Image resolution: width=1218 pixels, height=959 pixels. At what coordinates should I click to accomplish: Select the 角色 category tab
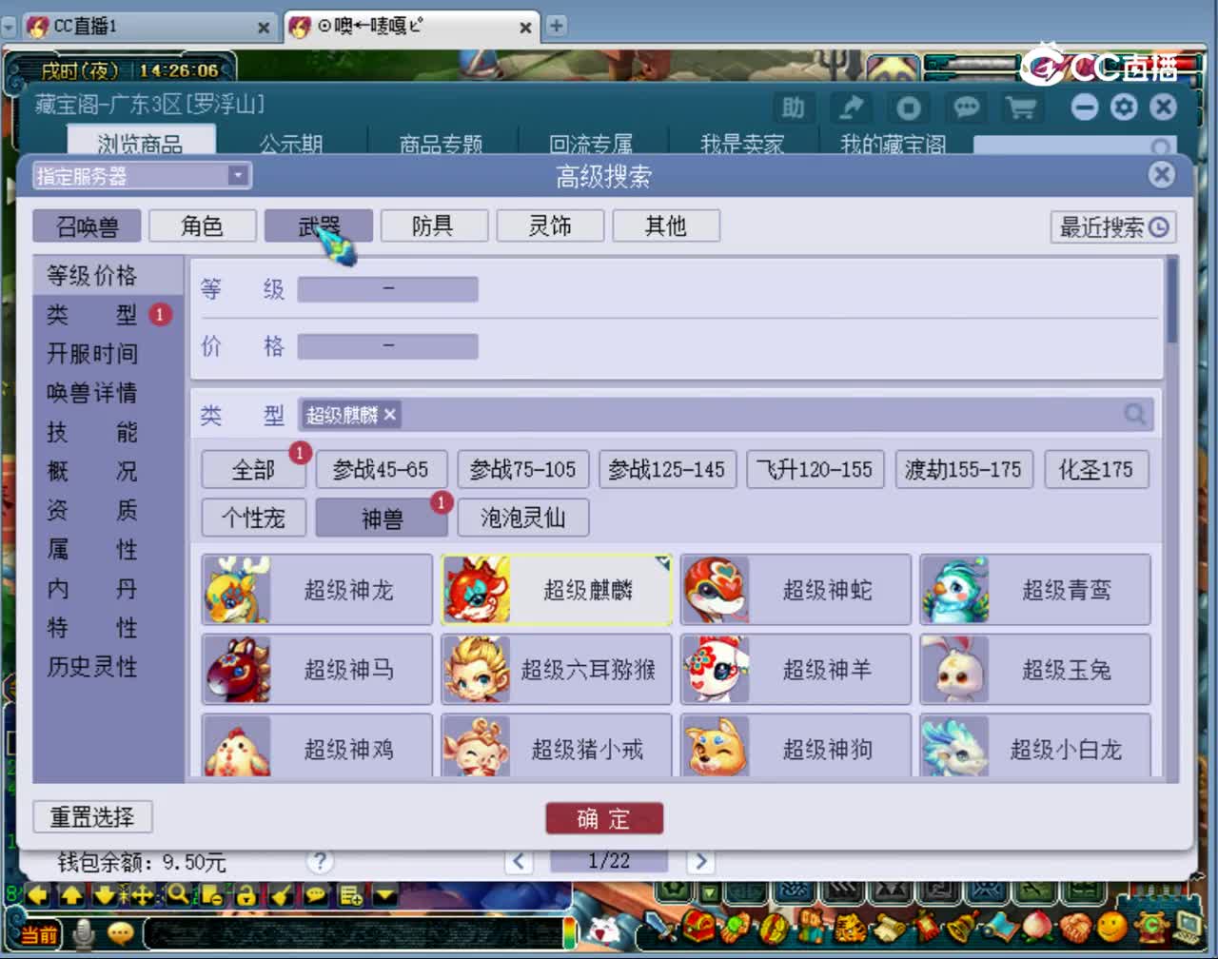pos(203,226)
